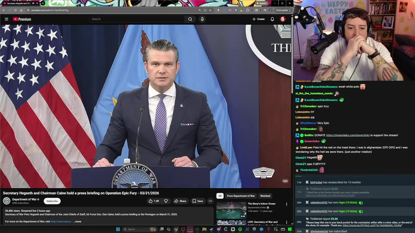Click the browser address bar URL
Viewport: 415px width, 233px height.
[x=50, y=10]
